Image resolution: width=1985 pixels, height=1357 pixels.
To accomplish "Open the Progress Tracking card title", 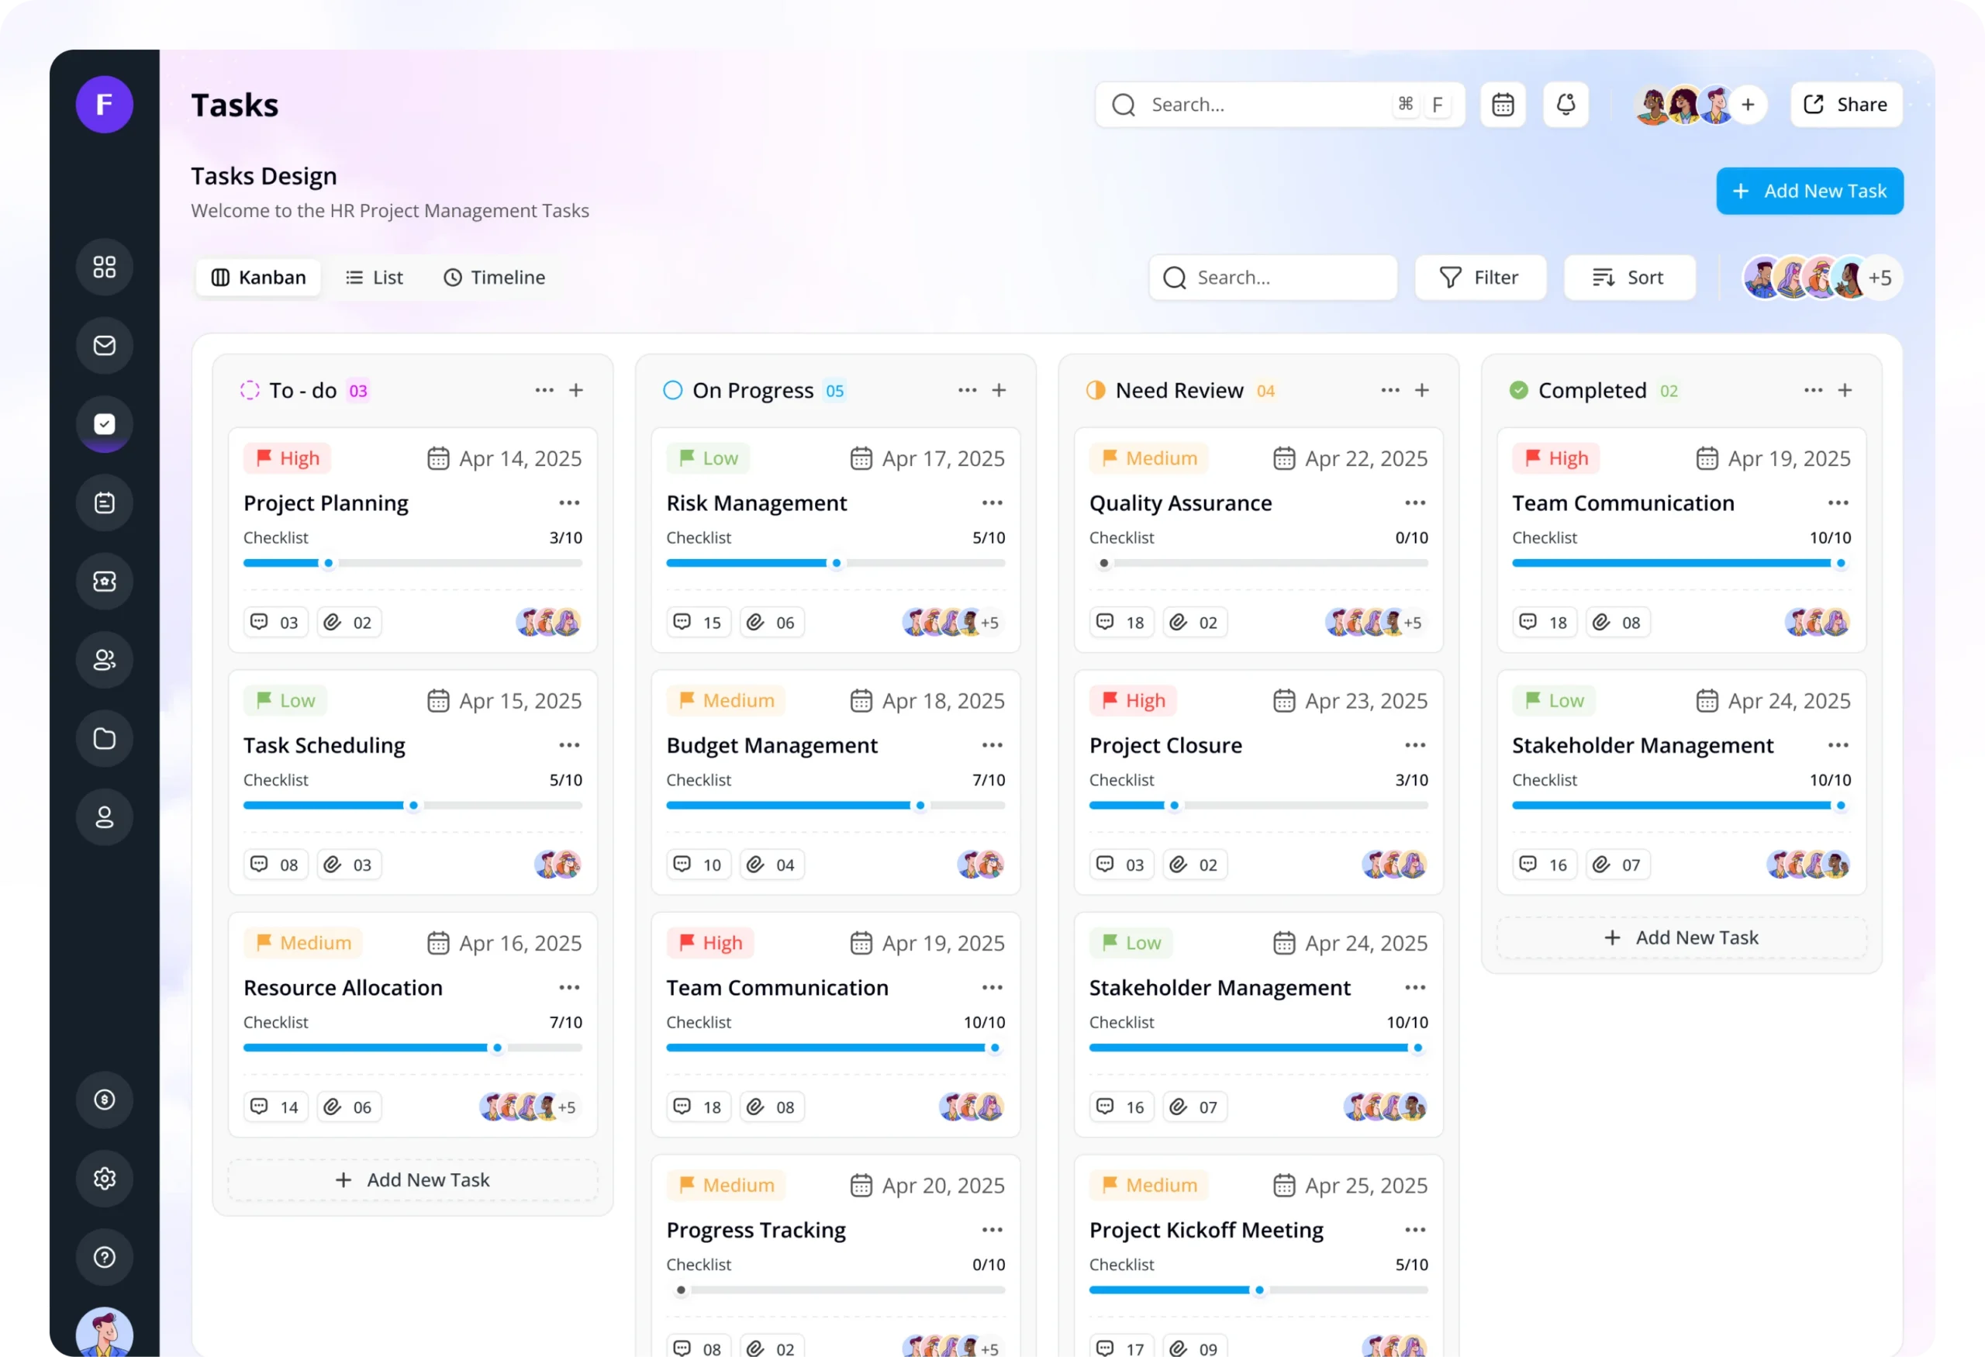I will tap(756, 1230).
